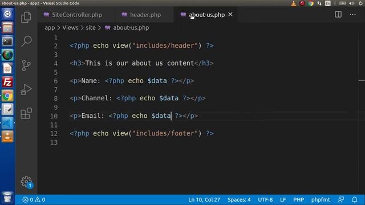Open document presentation app in launcher

[7, 68]
